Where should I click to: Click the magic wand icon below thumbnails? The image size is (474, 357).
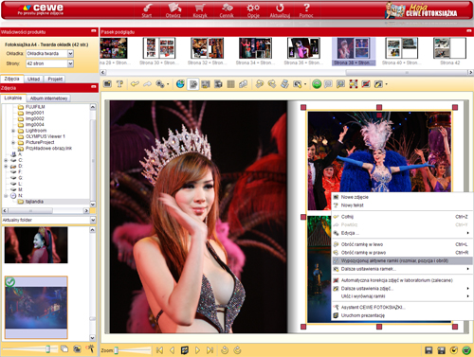pyautogui.click(x=90, y=348)
